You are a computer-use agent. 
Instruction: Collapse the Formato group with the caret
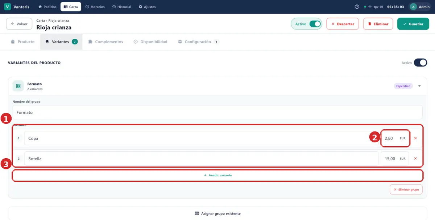[x=419, y=86]
